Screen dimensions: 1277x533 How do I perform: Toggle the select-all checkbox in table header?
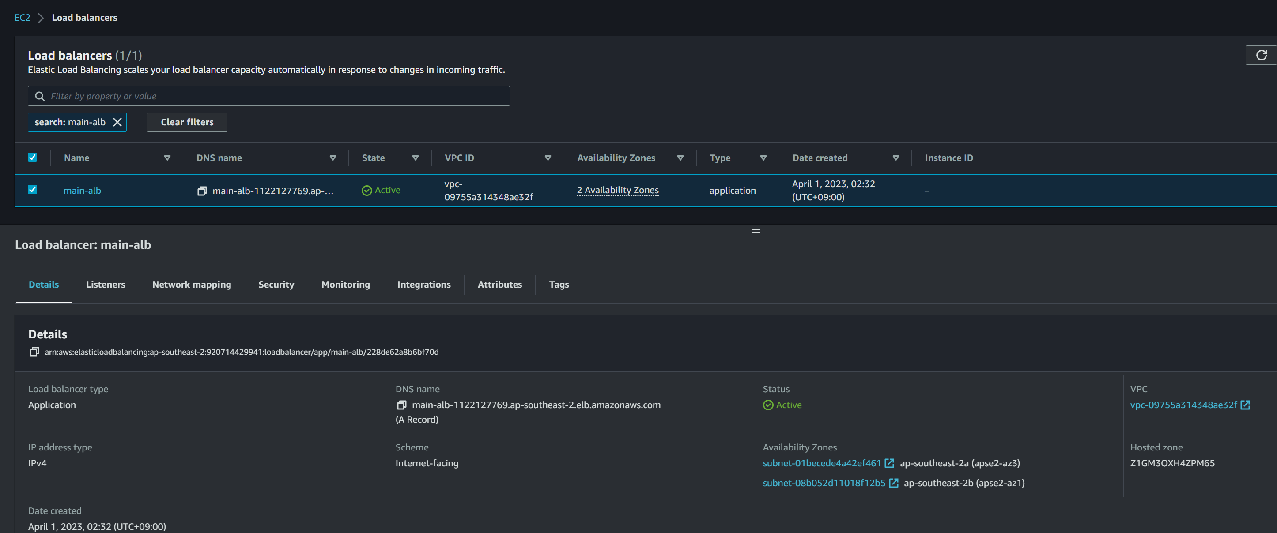[32, 158]
